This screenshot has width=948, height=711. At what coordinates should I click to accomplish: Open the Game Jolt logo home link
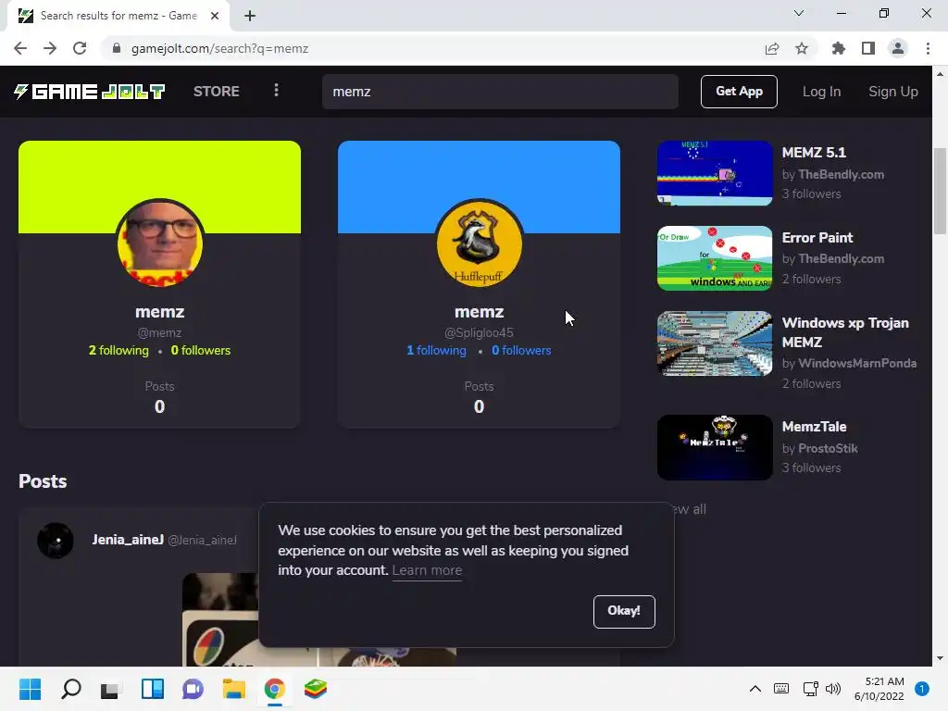tap(90, 92)
